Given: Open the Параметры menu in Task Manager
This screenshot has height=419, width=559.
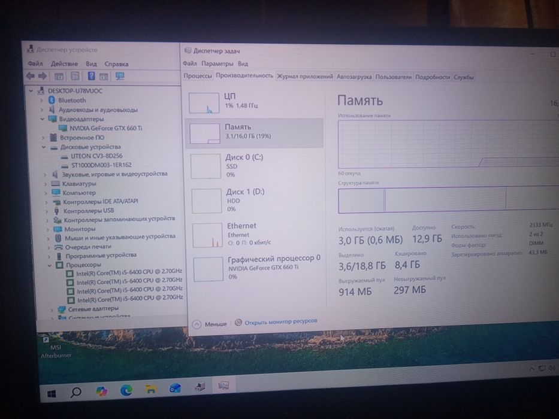Looking at the screenshot, I should point(217,64).
